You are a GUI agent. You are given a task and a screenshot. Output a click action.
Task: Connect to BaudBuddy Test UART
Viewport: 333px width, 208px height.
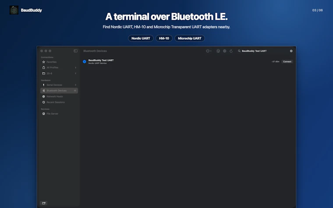coord(287,62)
